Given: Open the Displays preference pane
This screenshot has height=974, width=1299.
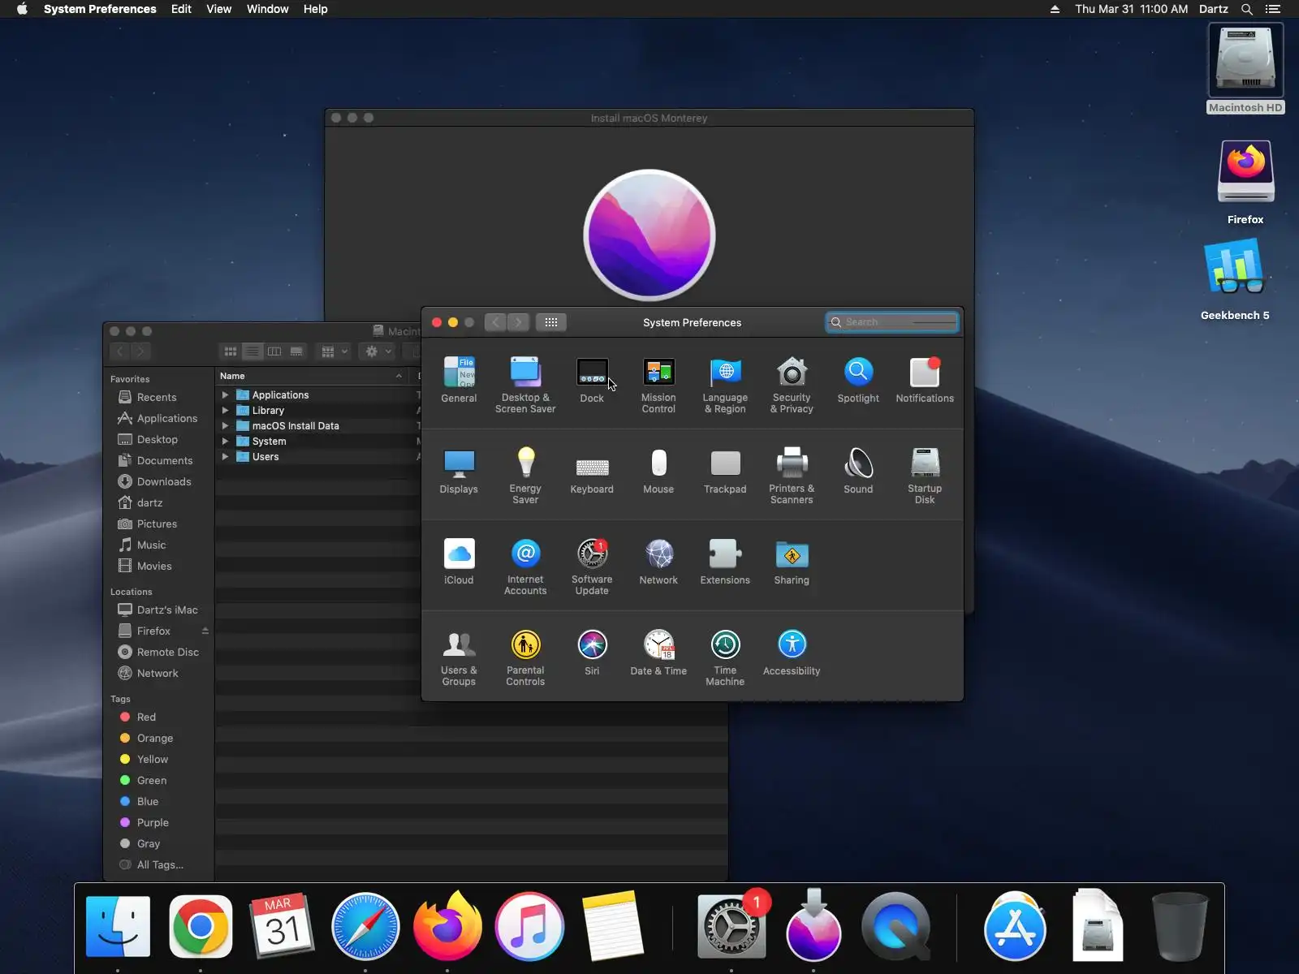Looking at the screenshot, I should point(459,471).
